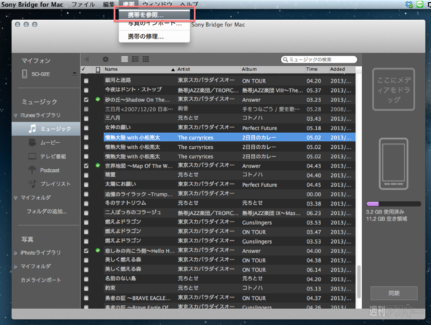Choose 携帯を参照... menu entry

tap(154, 15)
